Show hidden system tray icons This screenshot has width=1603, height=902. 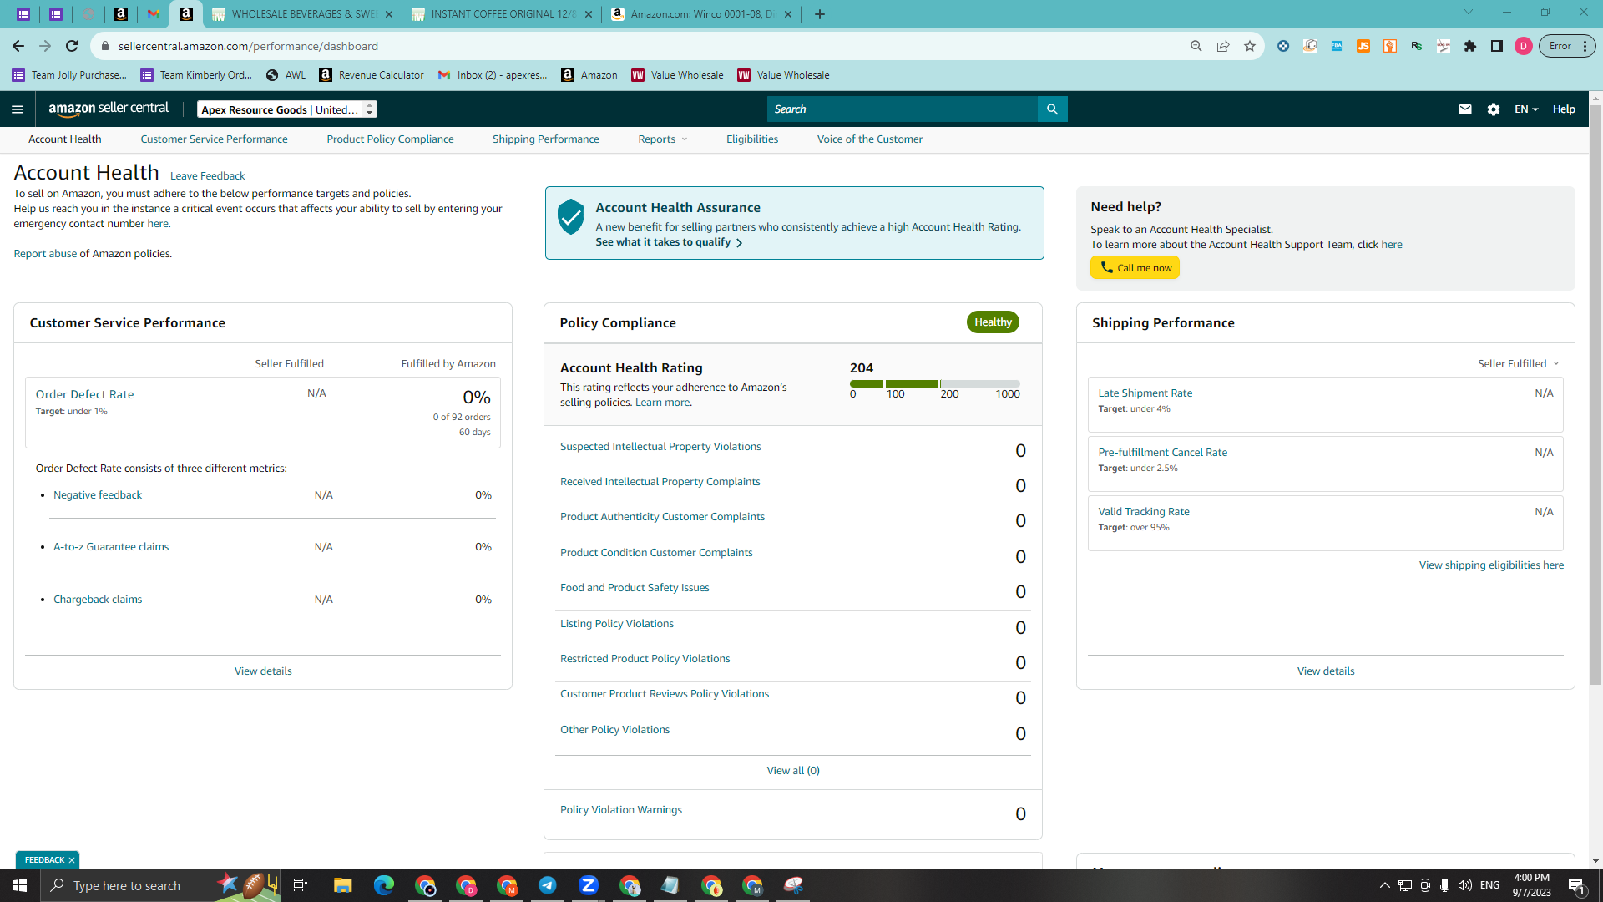pos(1384,885)
